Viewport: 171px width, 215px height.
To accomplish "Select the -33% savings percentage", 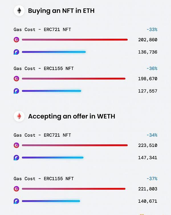I will tap(152, 29).
